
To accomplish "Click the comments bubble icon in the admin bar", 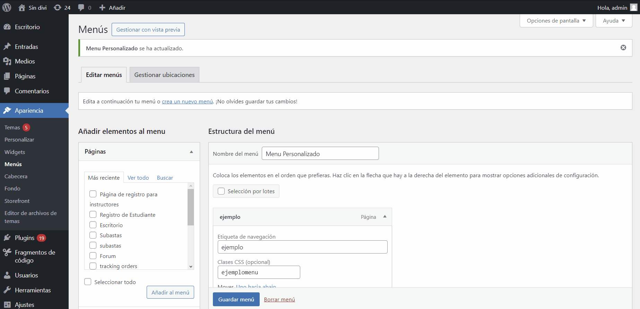I will tap(81, 8).
